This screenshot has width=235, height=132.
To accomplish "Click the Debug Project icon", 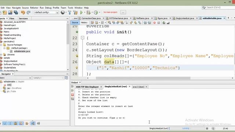I will coord(88,12).
